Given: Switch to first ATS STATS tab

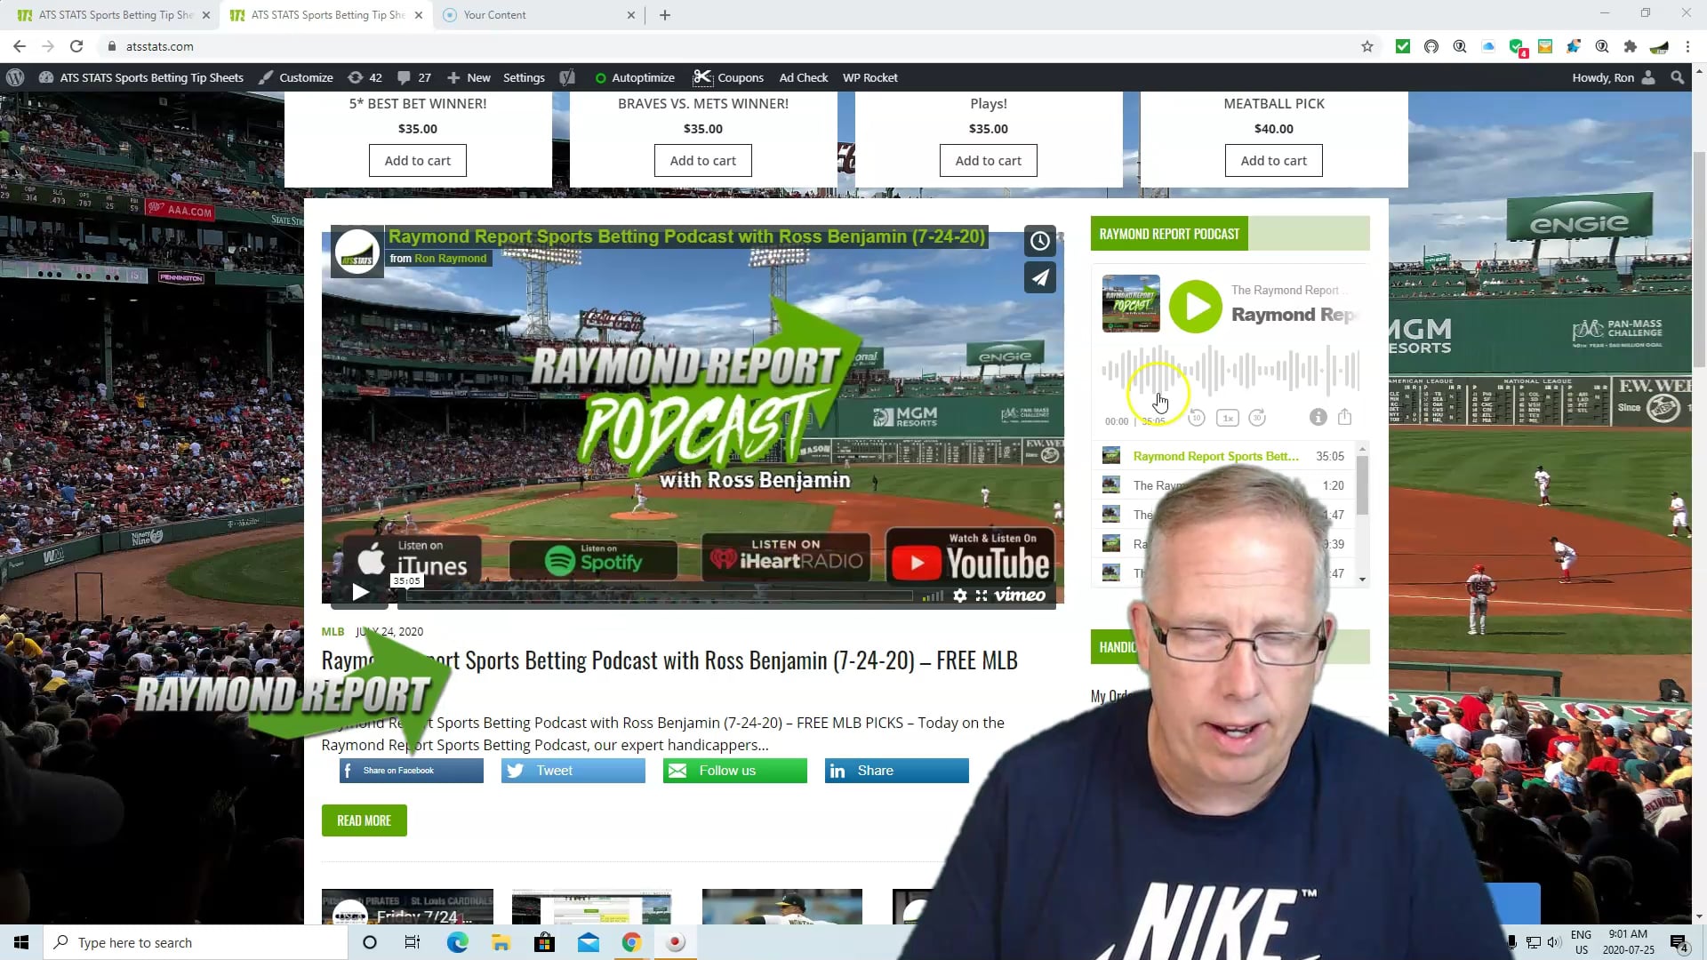Looking at the screenshot, I should (x=113, y=15).
